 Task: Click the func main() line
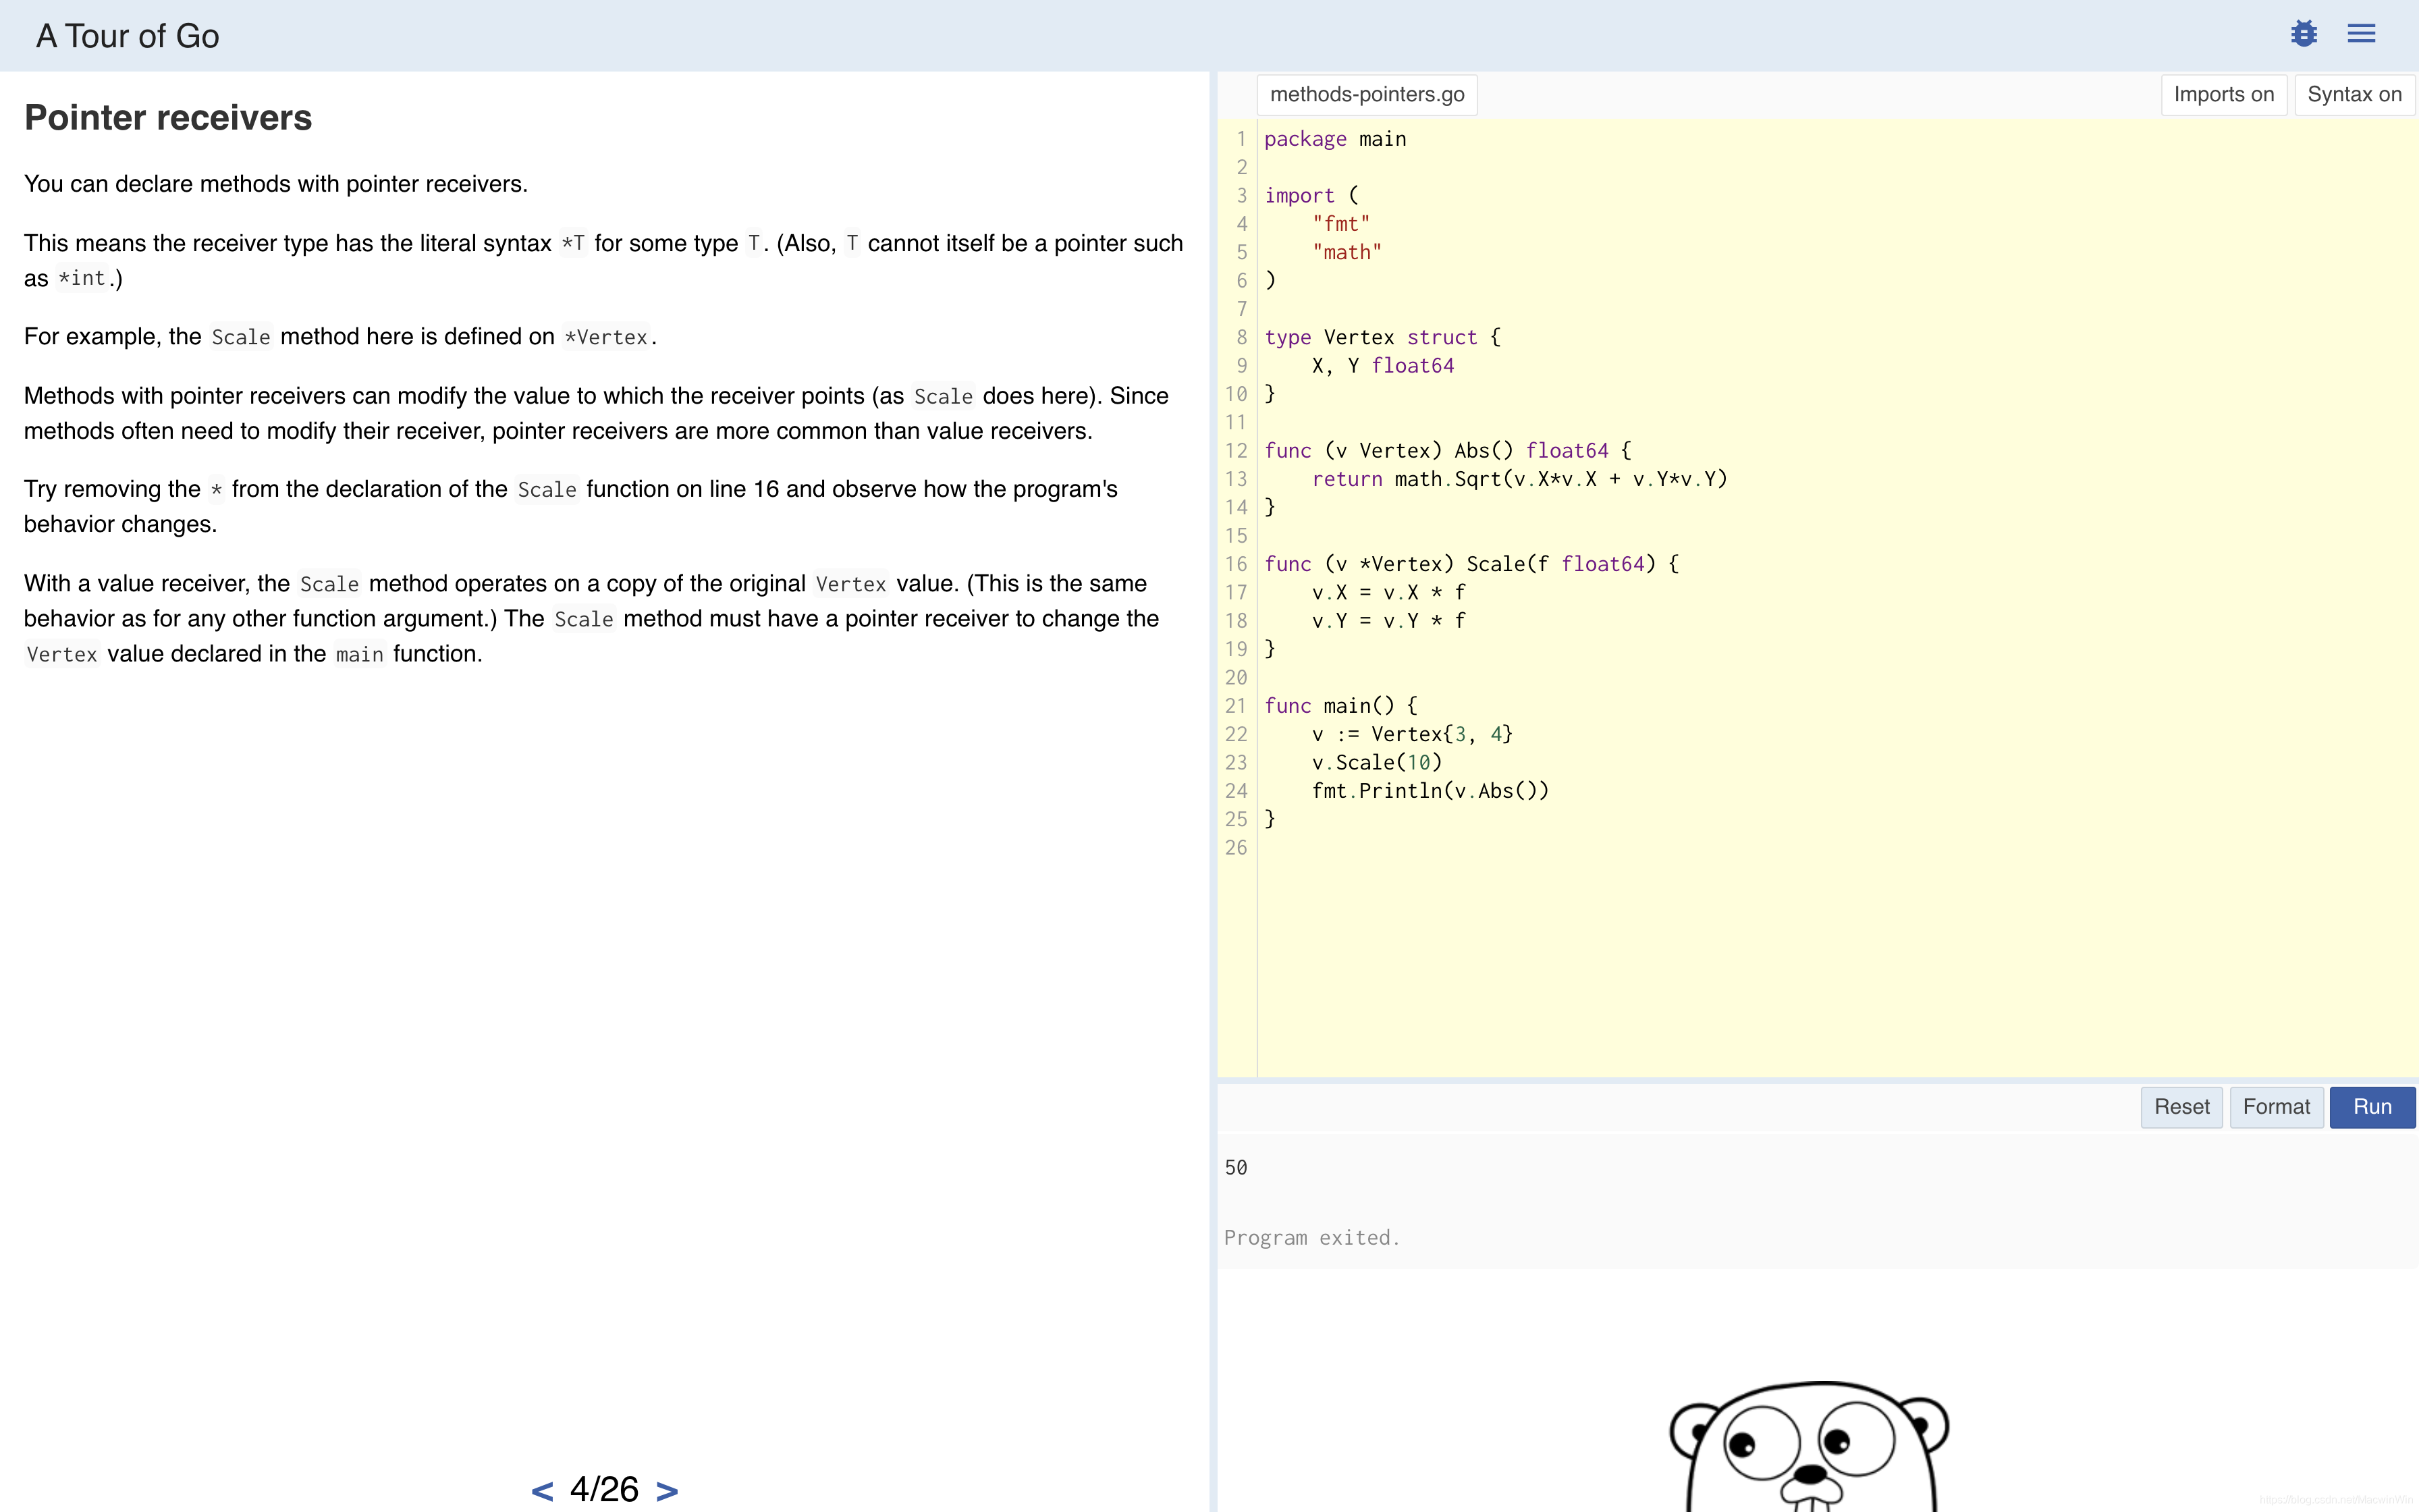pyautogui.click(x=1340, y=706)
